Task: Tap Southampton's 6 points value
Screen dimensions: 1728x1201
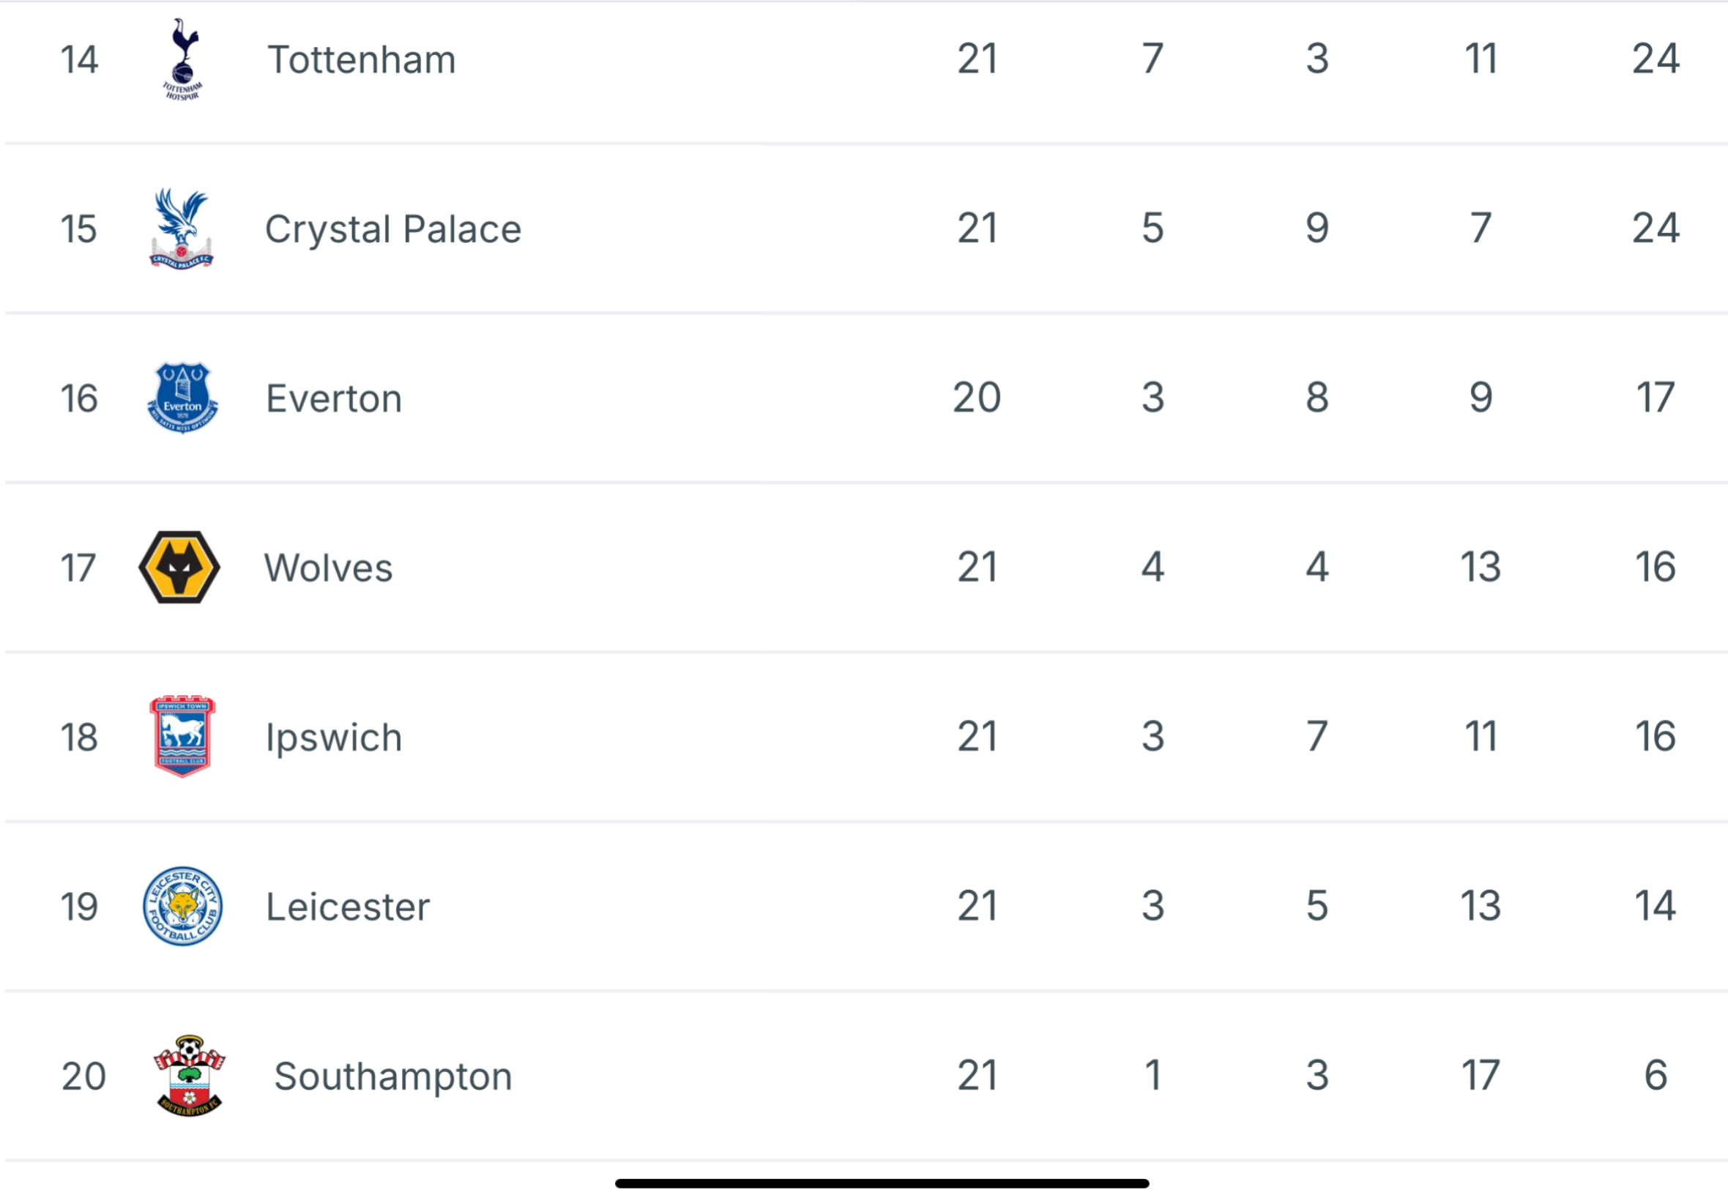Action: coord(1656,1074)
